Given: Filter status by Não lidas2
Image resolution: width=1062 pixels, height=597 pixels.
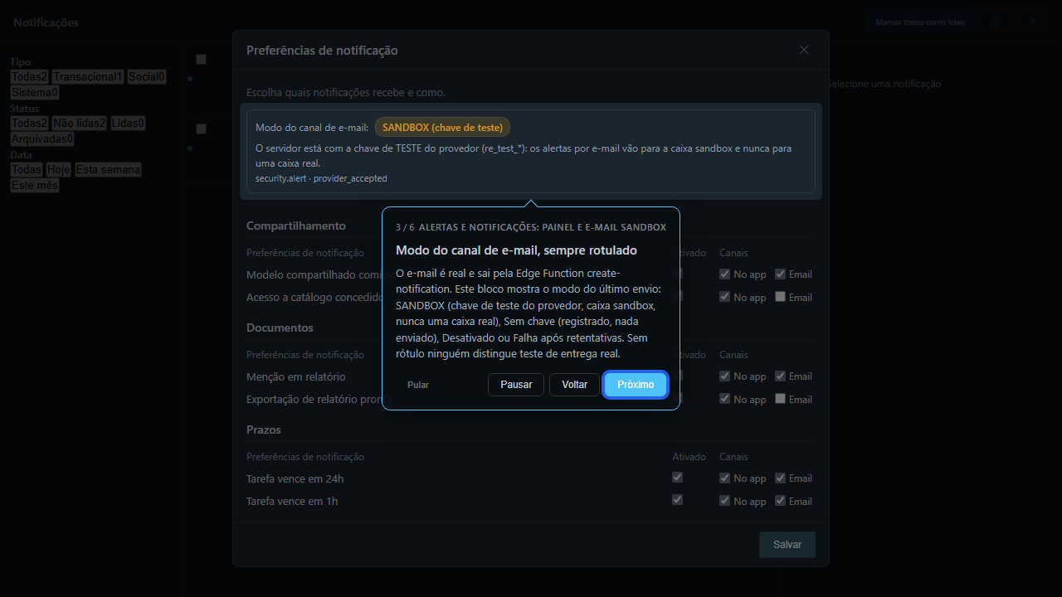Looking at the screenshot, I should pos(80,123).
